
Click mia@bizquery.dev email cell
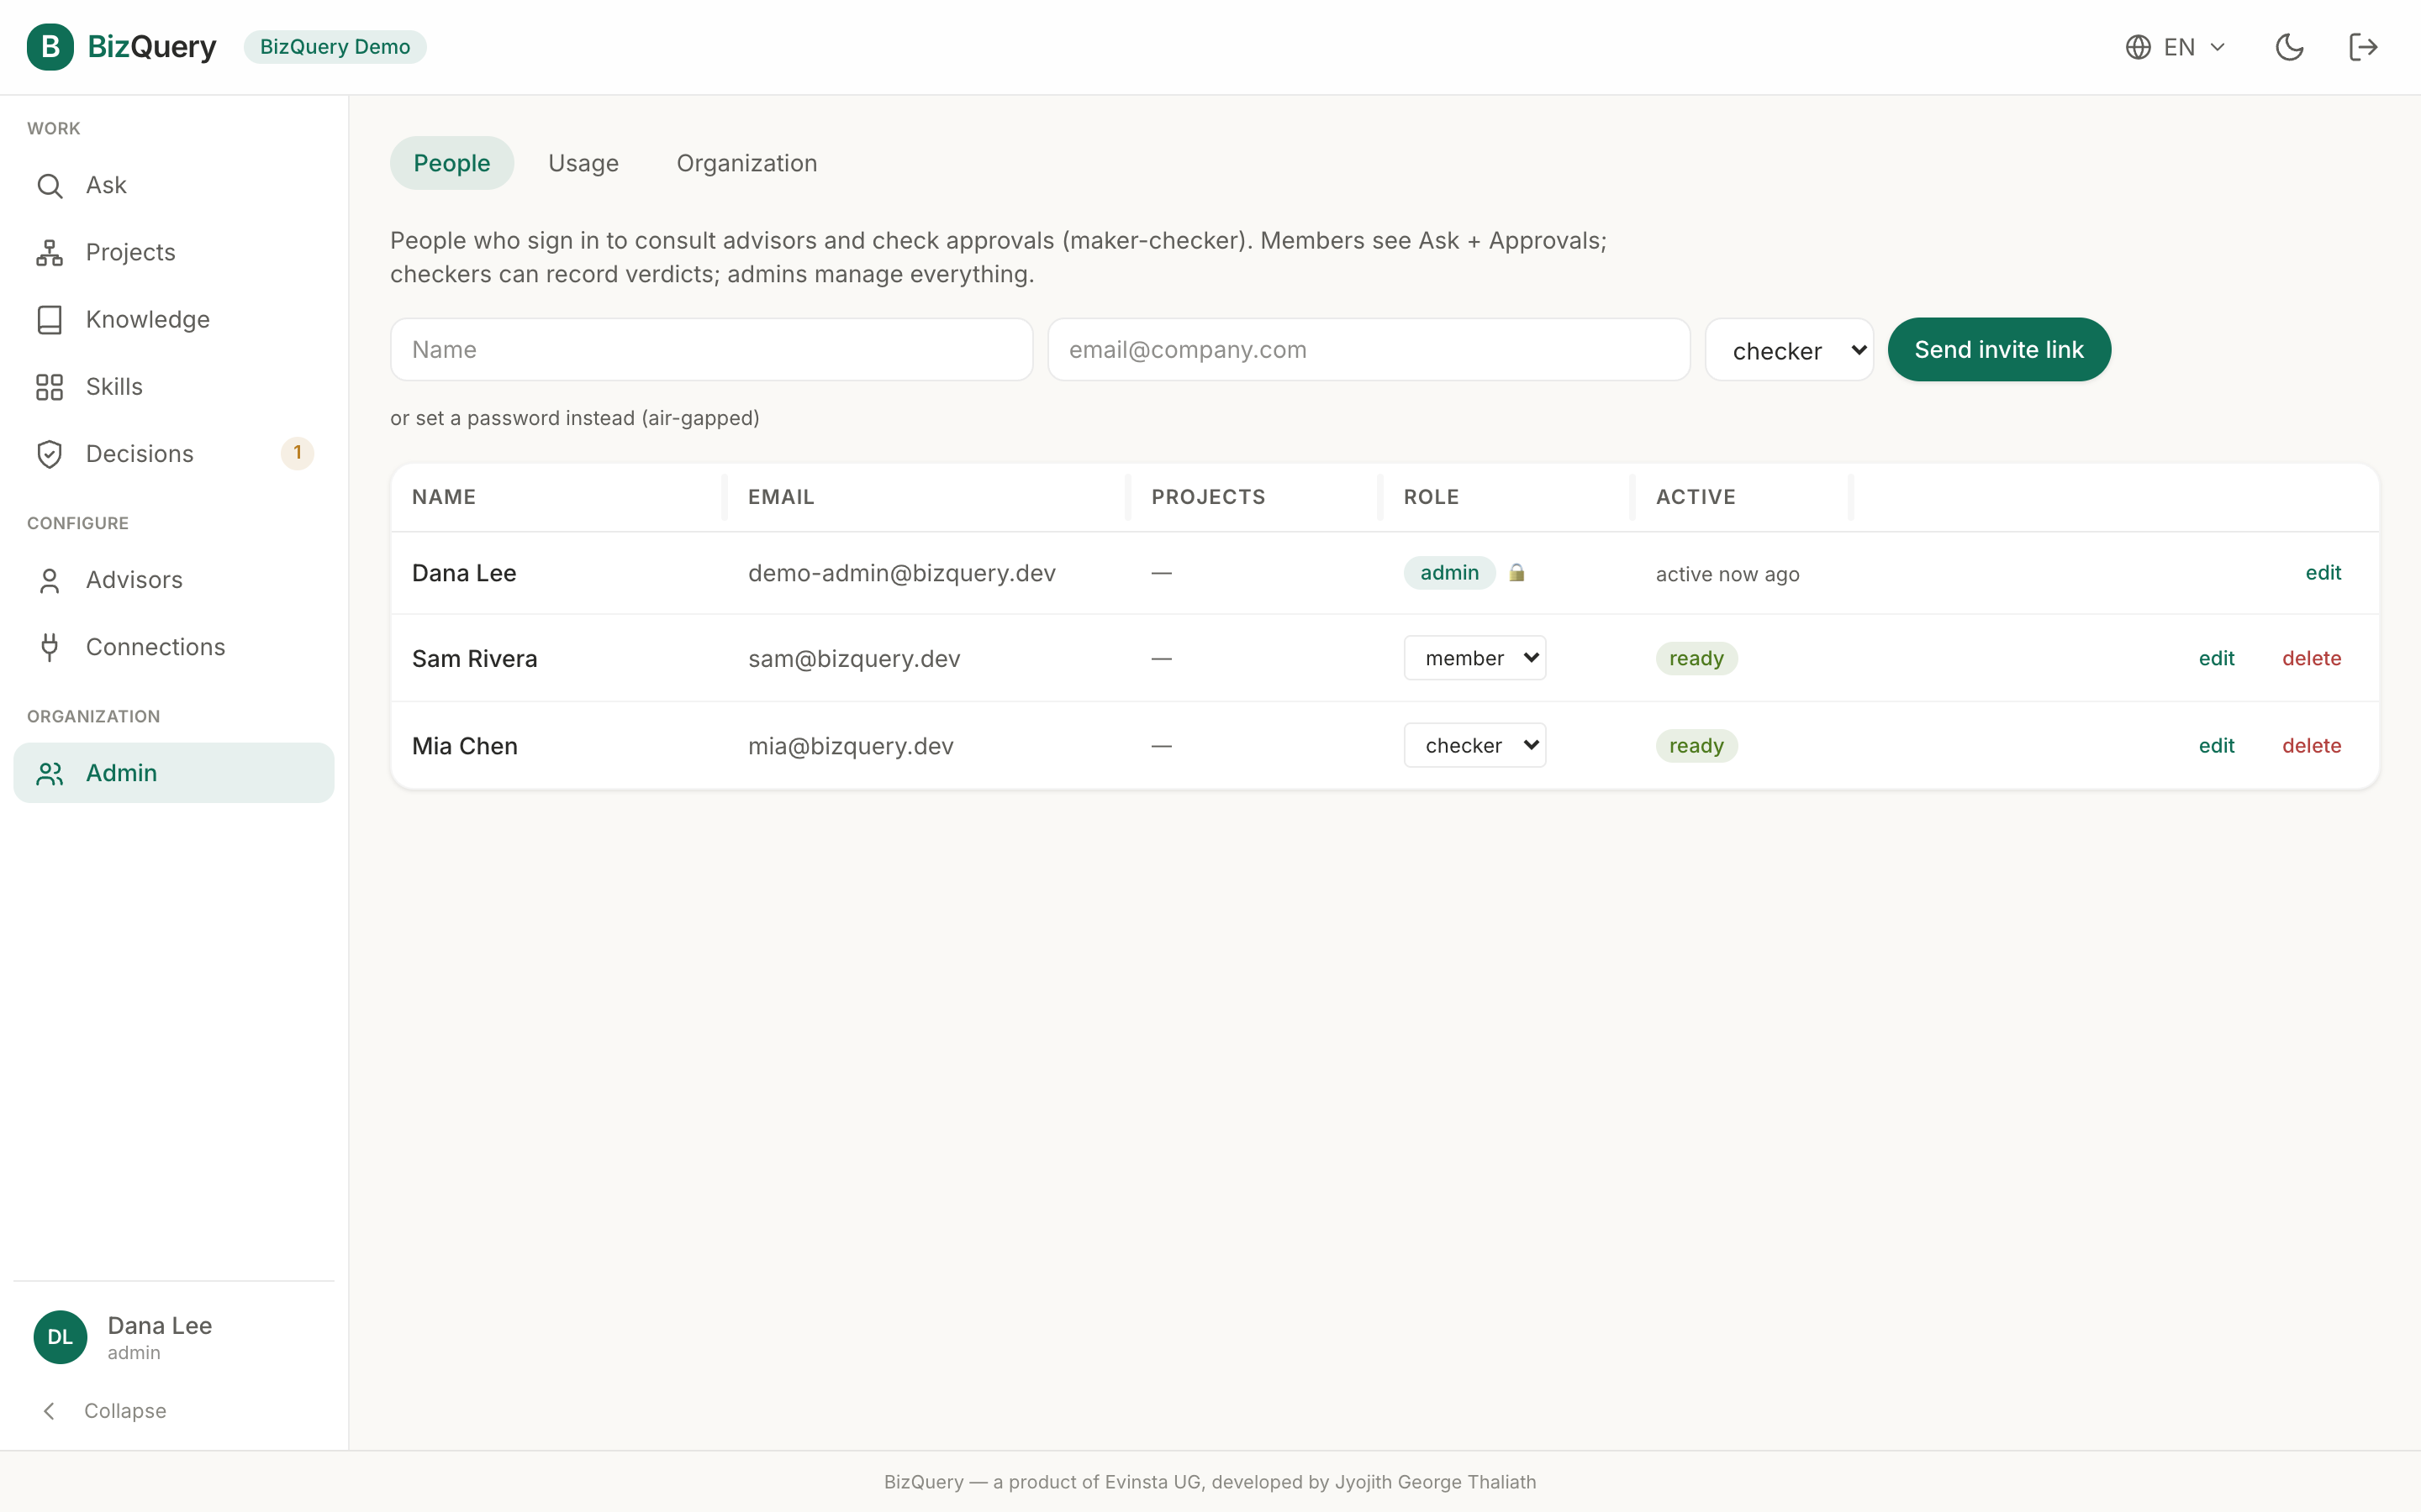[852, 746]
